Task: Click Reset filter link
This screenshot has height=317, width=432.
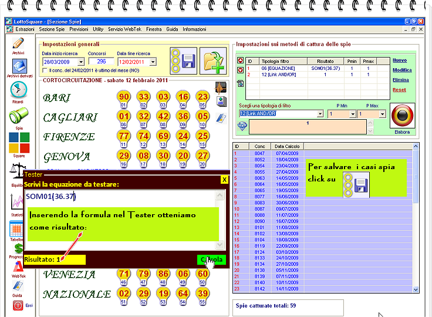Action: (x=399, y=90)
